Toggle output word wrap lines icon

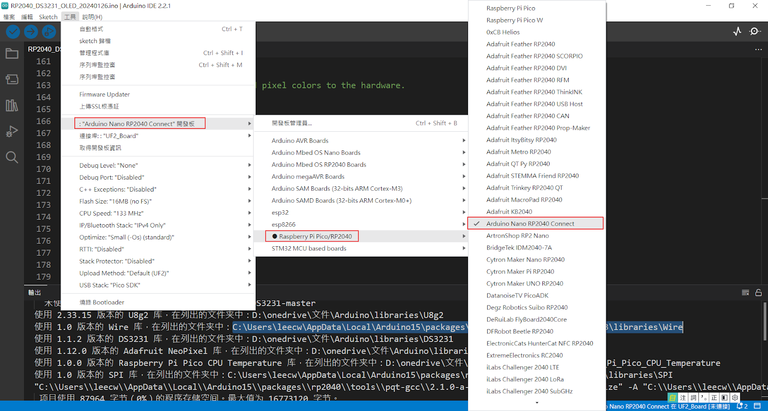click(x=745, y=293)
